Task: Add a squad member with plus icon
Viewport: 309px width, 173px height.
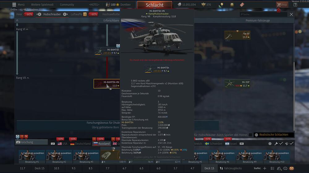Action: [265, 168]
